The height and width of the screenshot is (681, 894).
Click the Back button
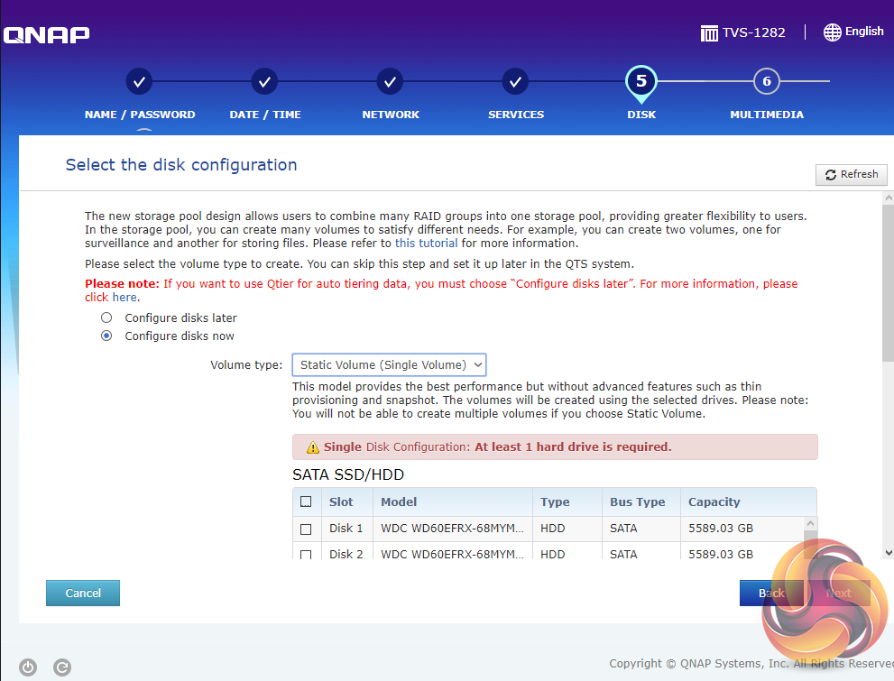[x=771, y=593]
